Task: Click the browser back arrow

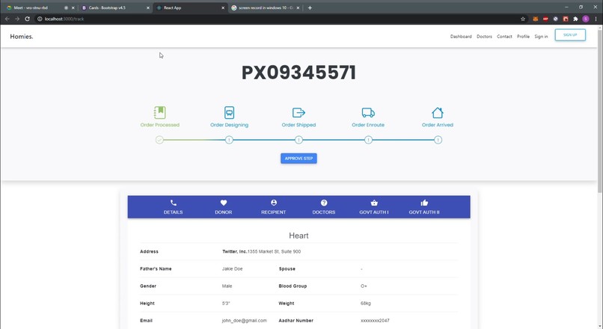Action: pos(7,19)
